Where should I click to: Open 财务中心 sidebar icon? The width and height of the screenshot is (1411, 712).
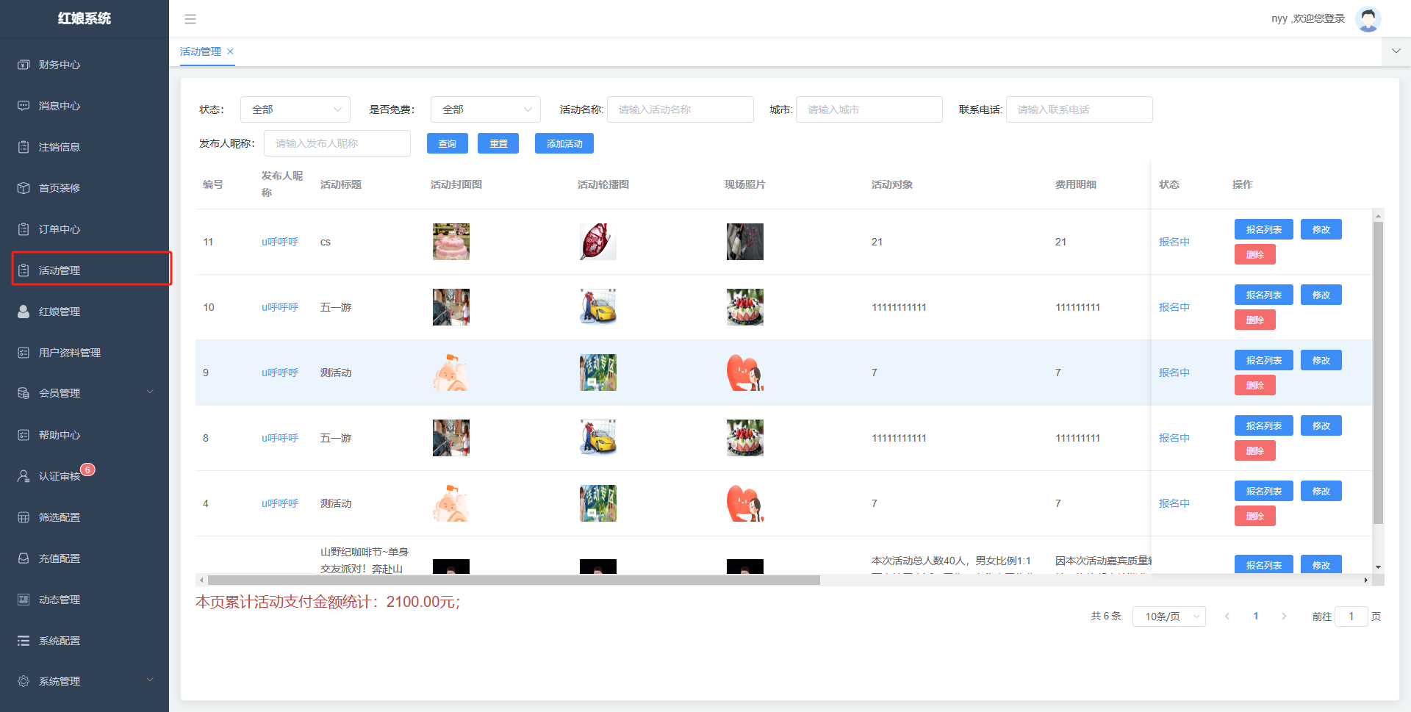tap(24, 65)
